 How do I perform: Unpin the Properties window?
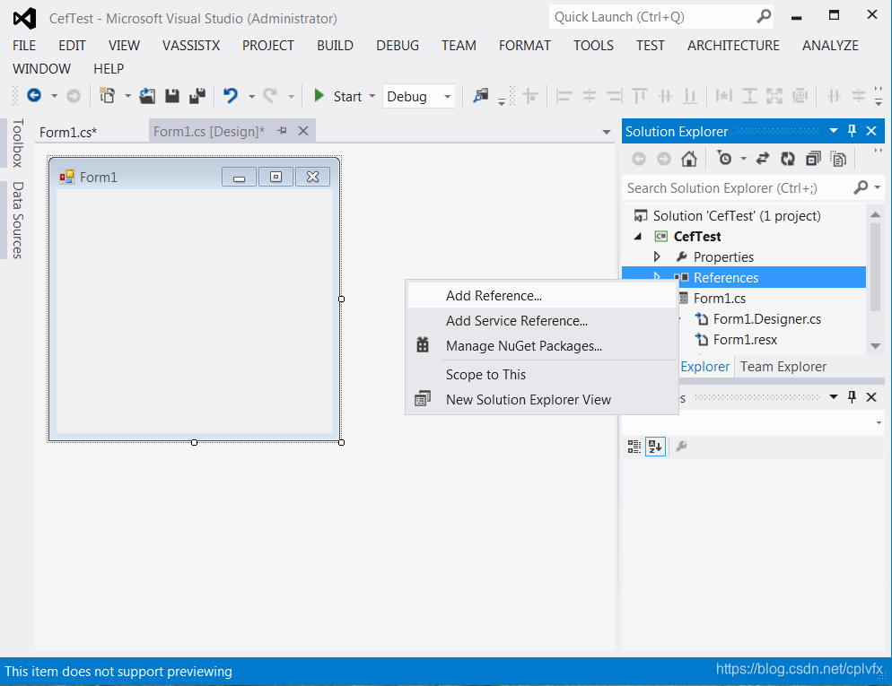click(x=851, y=396)
